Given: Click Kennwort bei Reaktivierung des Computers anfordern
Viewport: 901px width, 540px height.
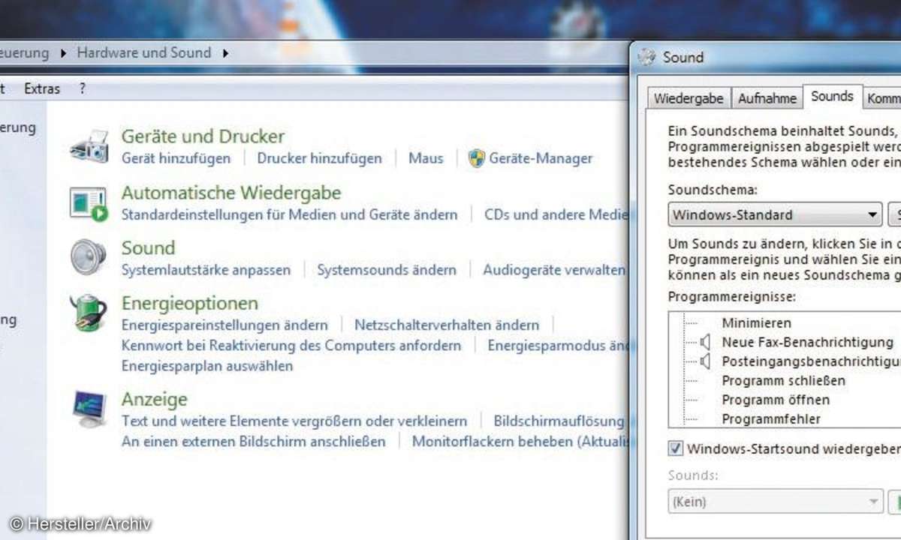Looking at the screenshot, I should coord(291,346).
